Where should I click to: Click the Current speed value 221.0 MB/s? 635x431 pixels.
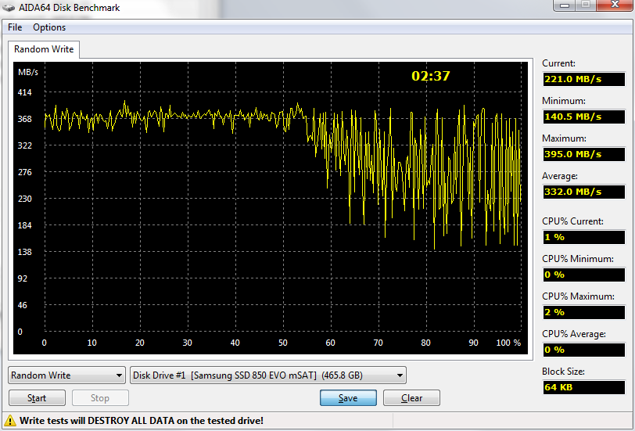583,79
